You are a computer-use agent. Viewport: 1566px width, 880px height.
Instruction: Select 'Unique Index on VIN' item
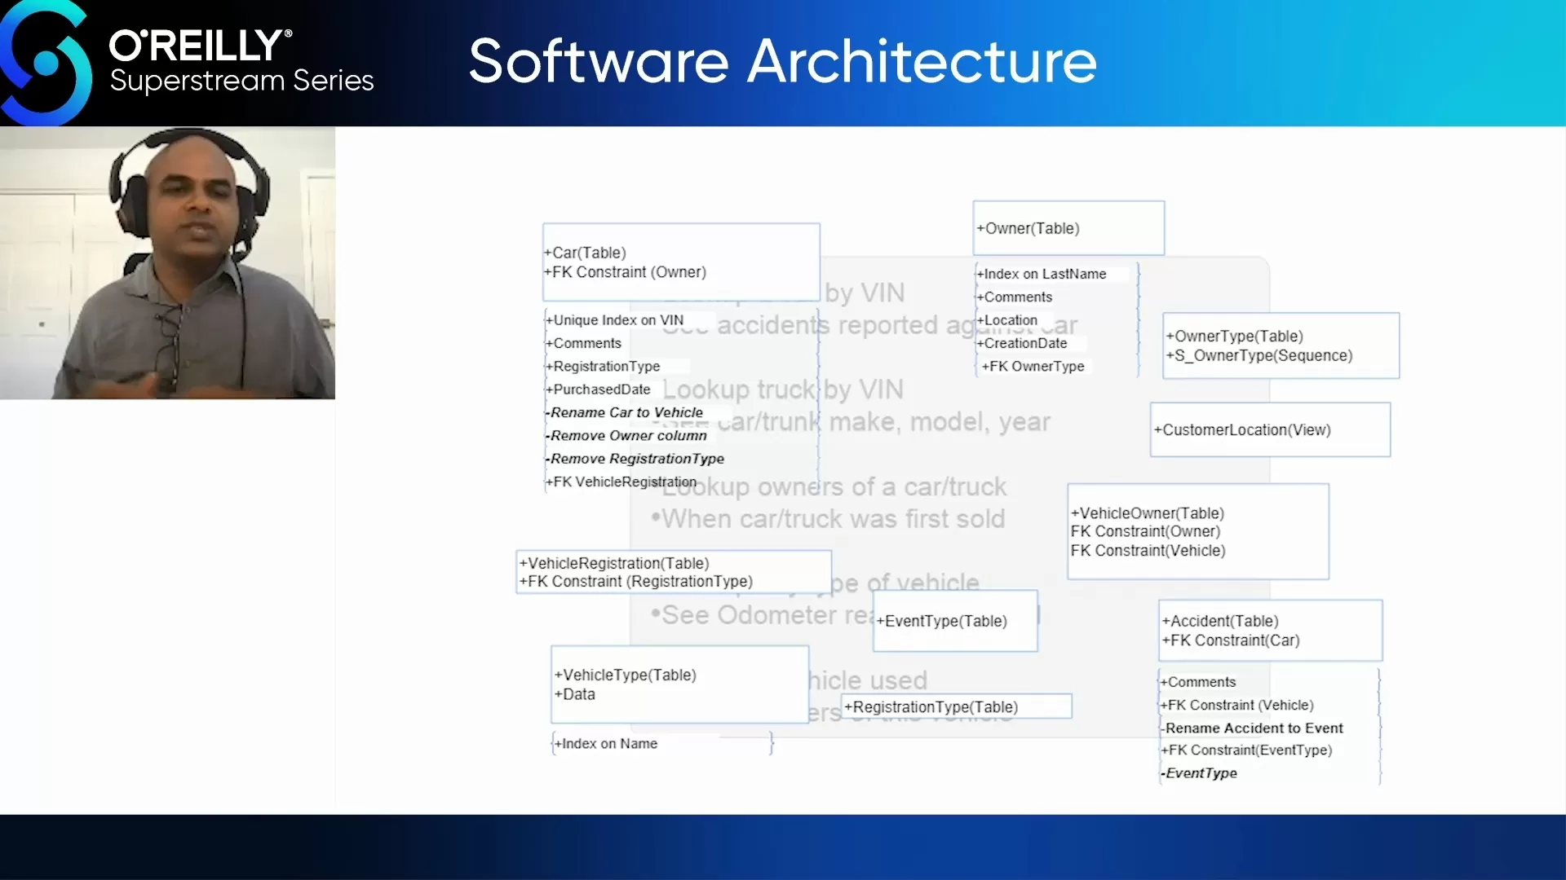pos(617,320)
